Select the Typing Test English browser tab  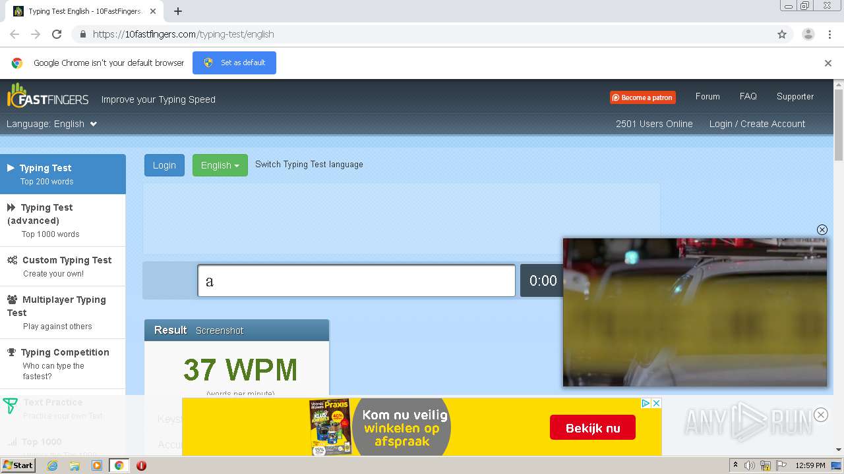tap(86, 11)
